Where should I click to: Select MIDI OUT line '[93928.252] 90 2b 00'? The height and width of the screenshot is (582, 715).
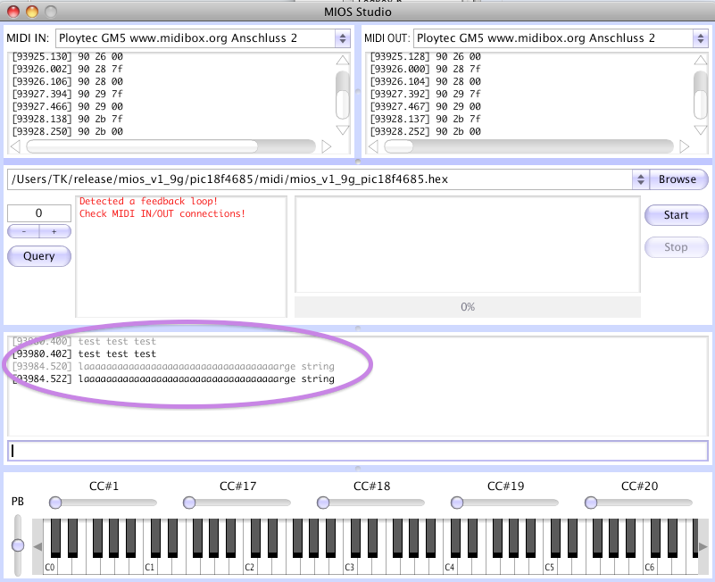pyautogui.click(x=426, y=131)
